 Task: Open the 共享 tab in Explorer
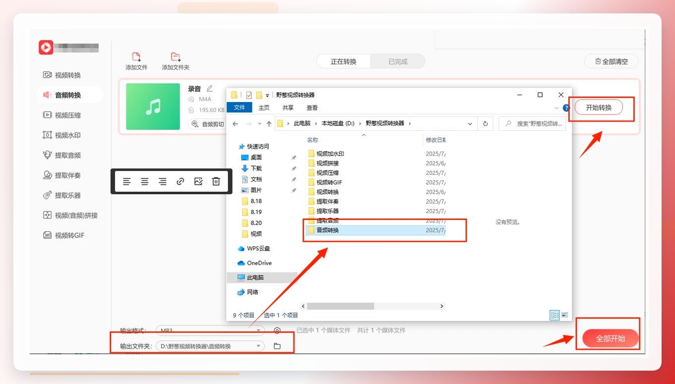(288, 108)
